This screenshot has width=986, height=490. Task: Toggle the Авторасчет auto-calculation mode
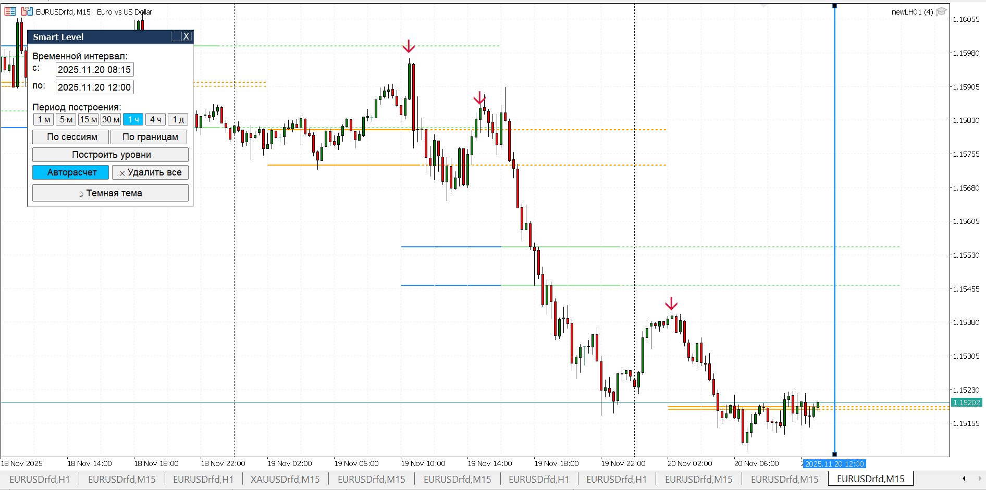pos(71,172)
